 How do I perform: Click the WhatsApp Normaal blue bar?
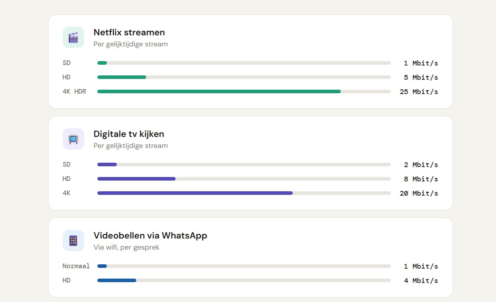(x=102, y=266)
